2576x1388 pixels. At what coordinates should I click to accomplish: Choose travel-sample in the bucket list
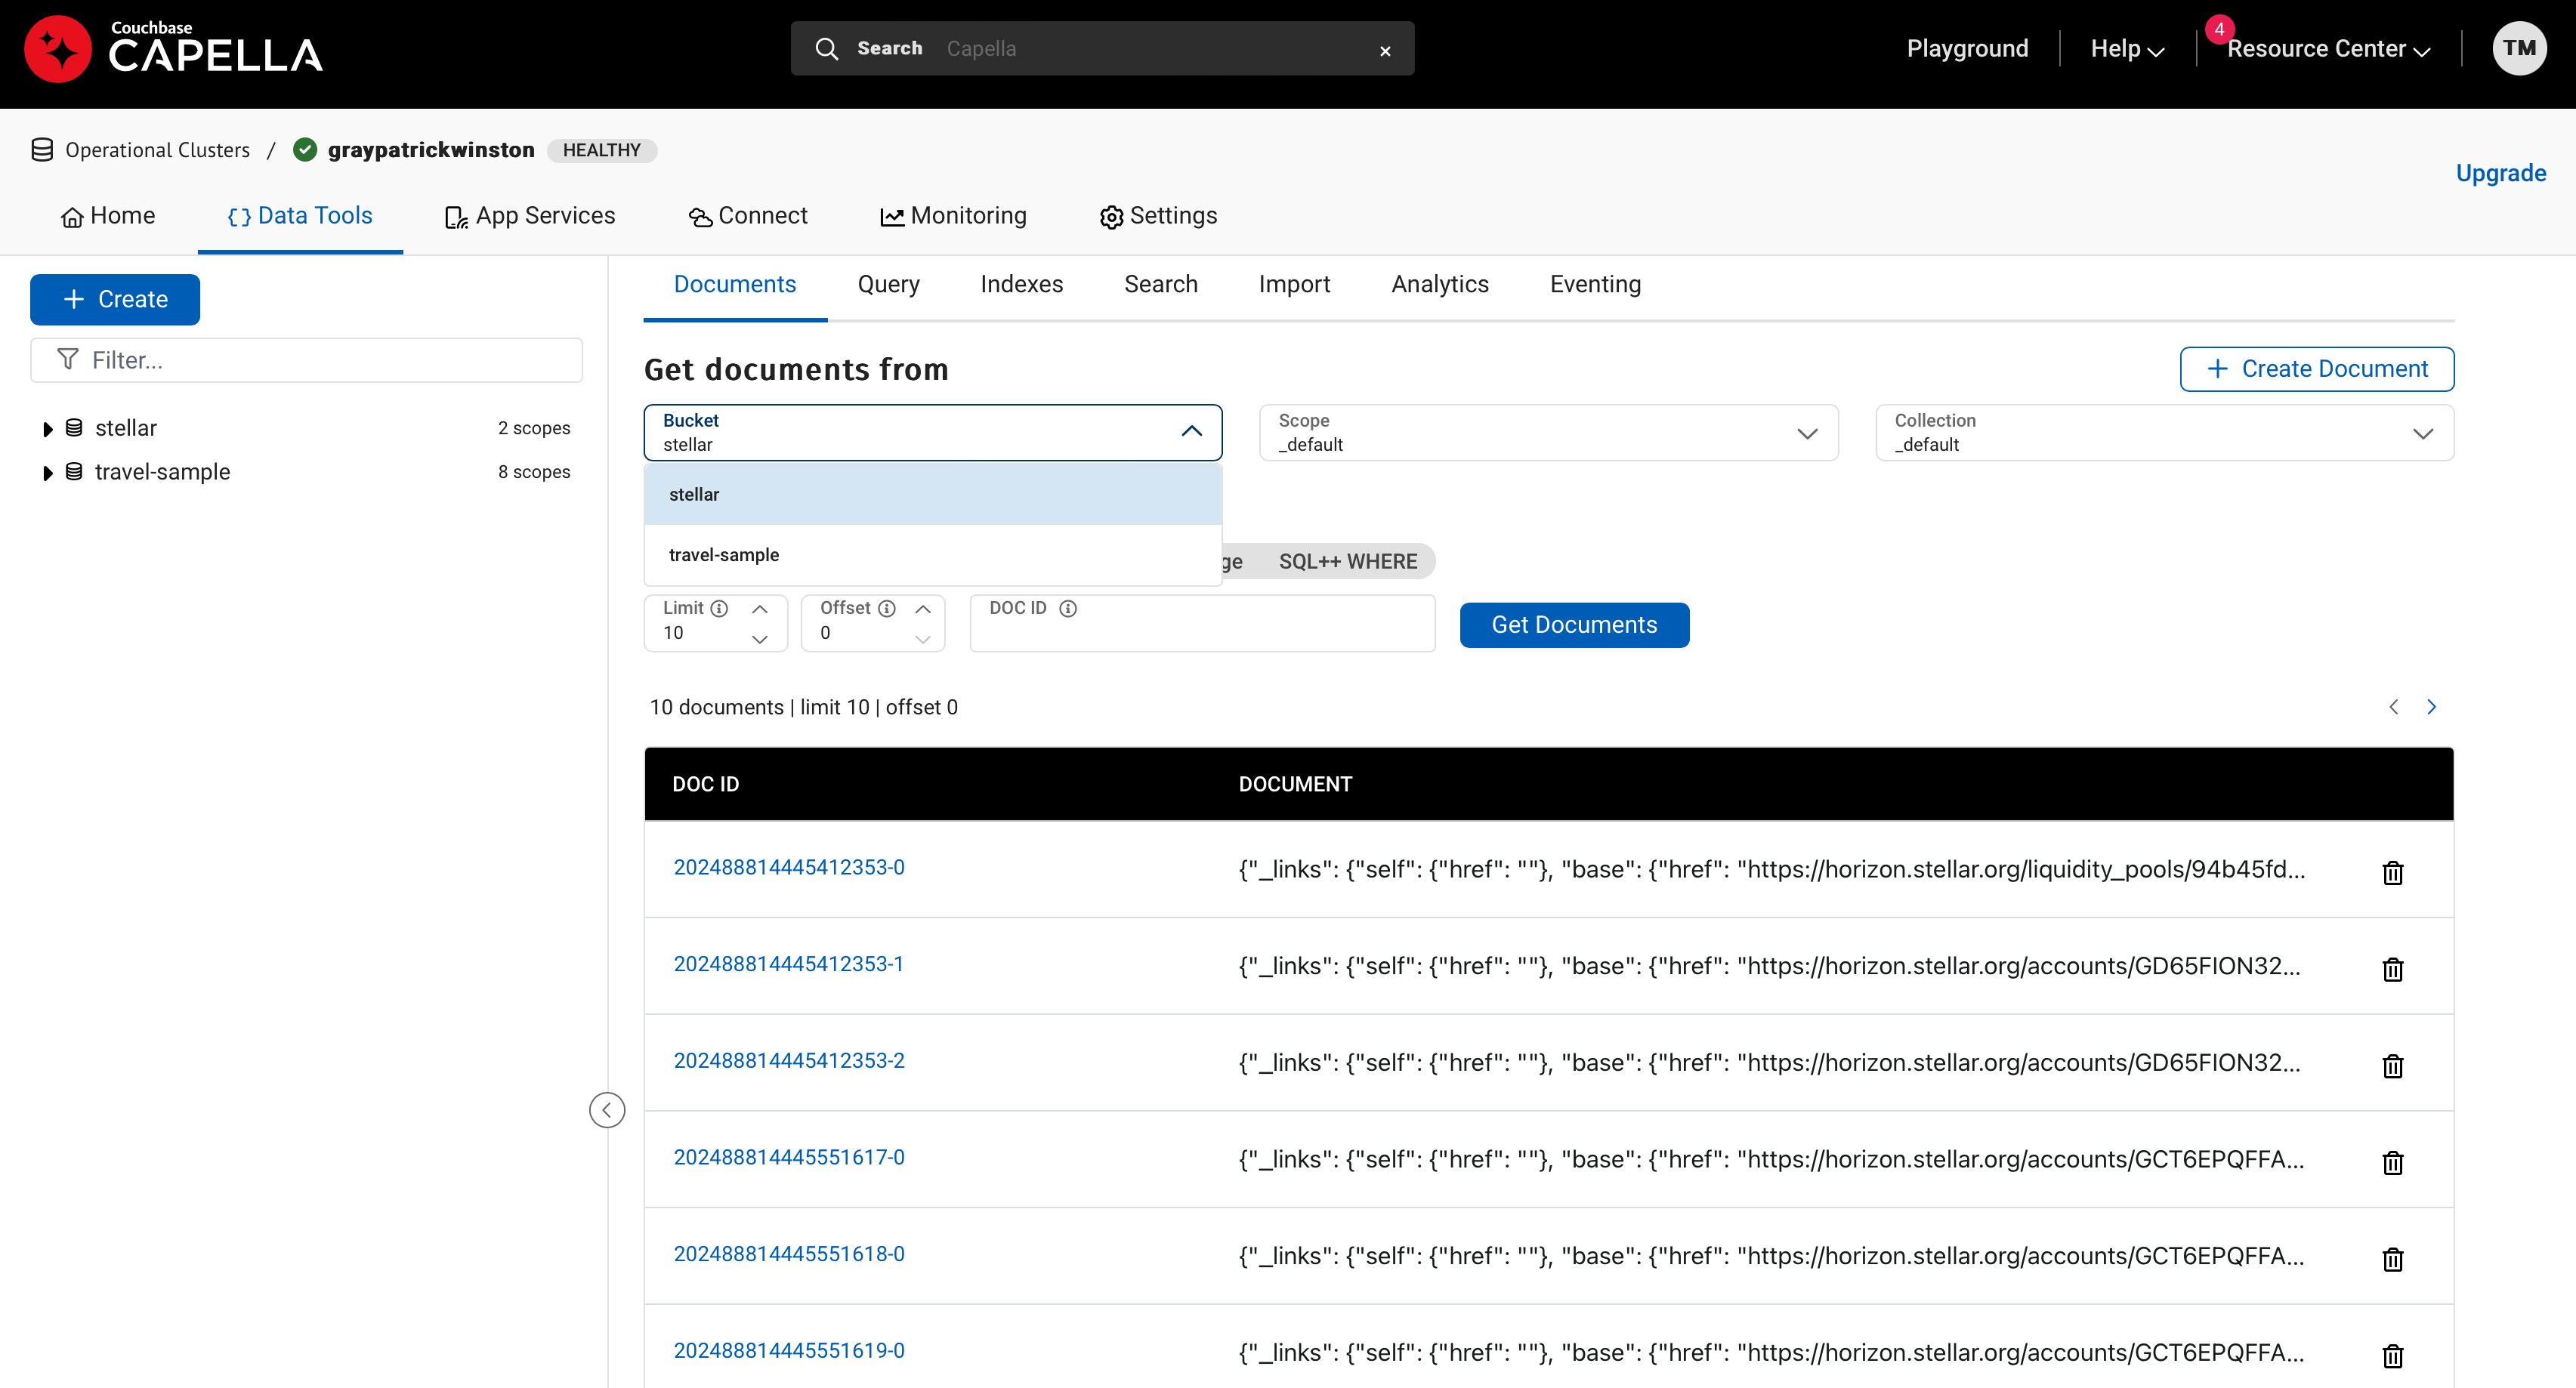pos(932,554)
